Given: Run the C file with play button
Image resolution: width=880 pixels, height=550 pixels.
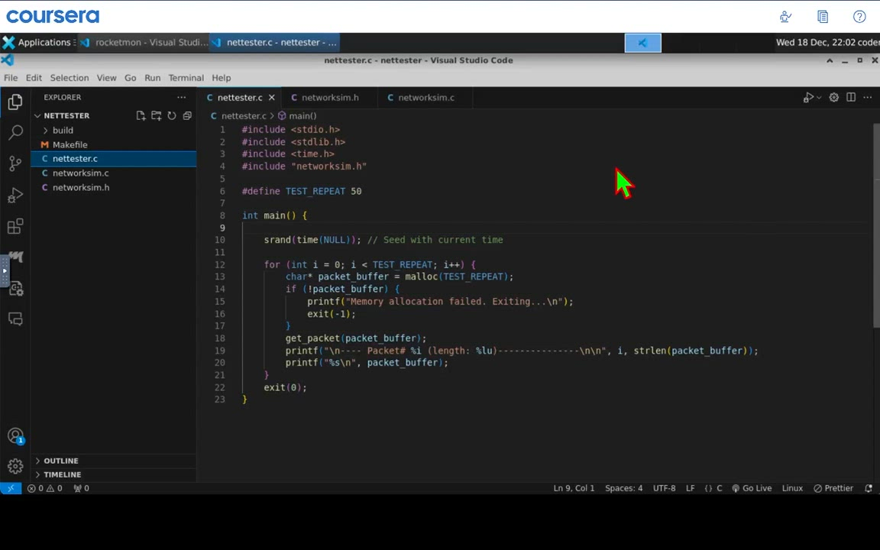Looking at the screenshot, I should click(x=808, y=98).
